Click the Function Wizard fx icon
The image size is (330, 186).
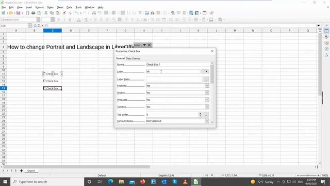pos(35,26)
